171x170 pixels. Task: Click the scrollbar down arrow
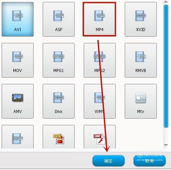click(x=166, y=145)
